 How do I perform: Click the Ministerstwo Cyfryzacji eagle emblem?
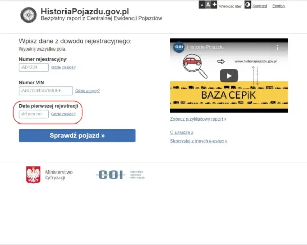coord(33,175)
